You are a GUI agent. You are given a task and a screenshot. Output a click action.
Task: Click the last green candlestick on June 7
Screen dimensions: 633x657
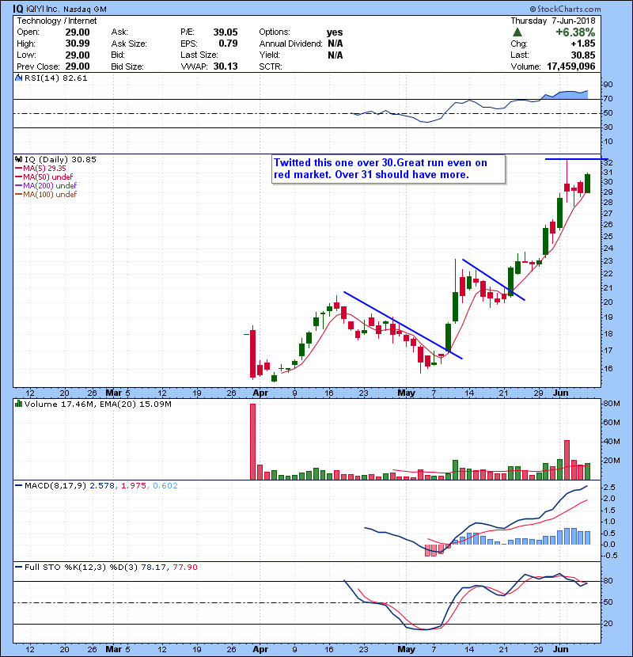pos(588,183)
